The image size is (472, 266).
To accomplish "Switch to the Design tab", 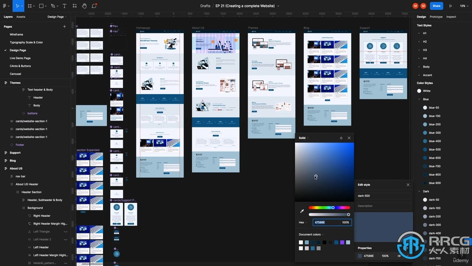I will coord(421,17).
